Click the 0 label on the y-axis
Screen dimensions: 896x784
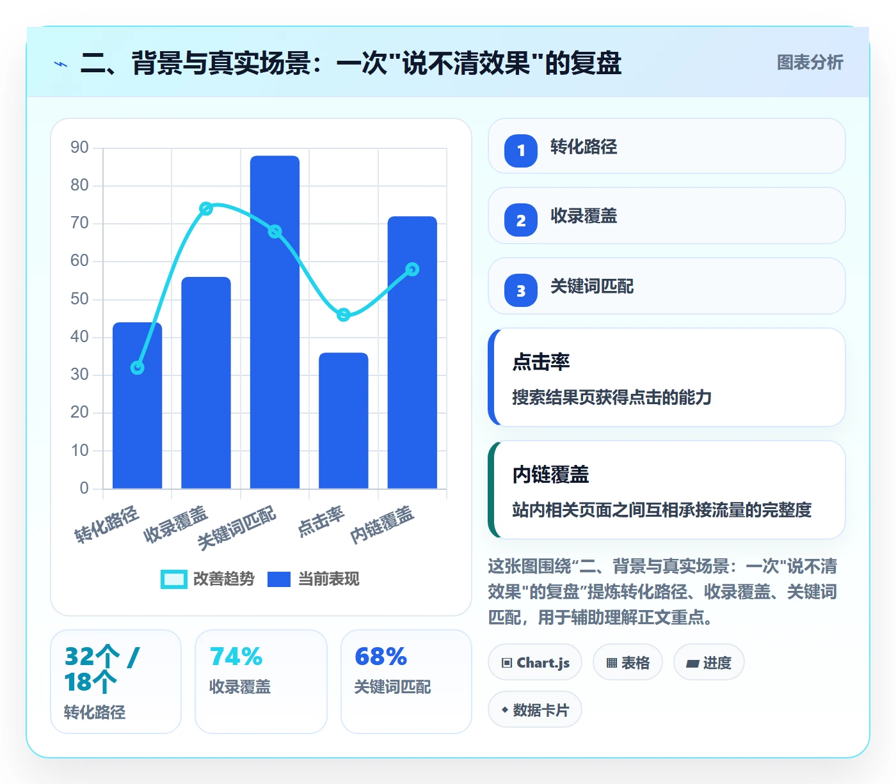tap(84, 489)
